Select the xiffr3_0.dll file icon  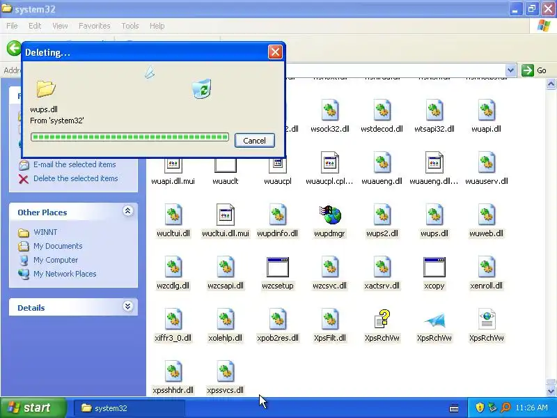pos(173,319)
